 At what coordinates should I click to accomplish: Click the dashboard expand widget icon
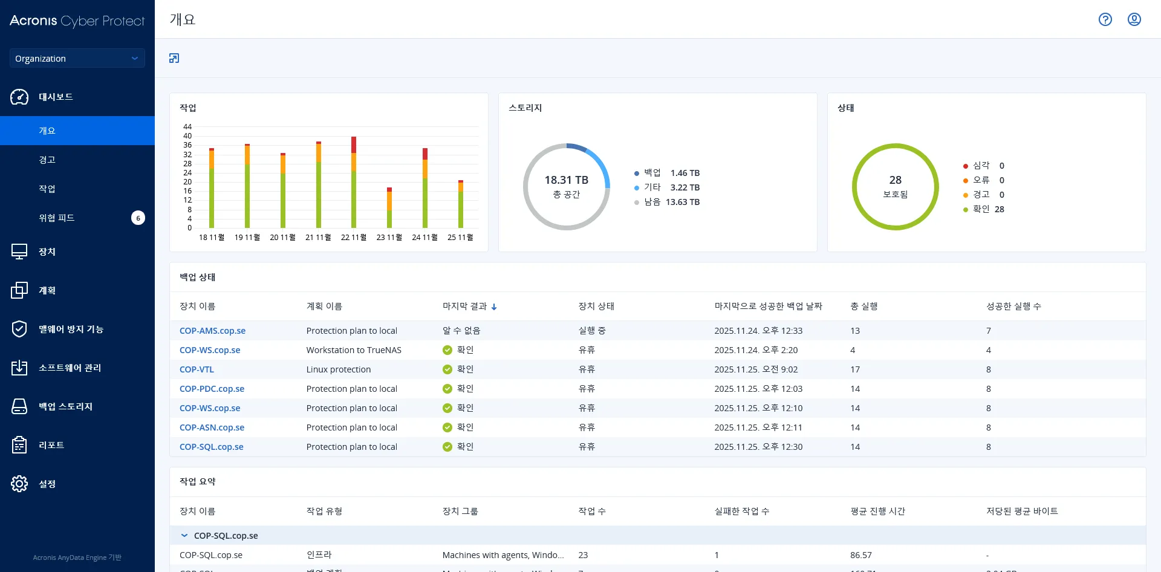click(174, 58)
